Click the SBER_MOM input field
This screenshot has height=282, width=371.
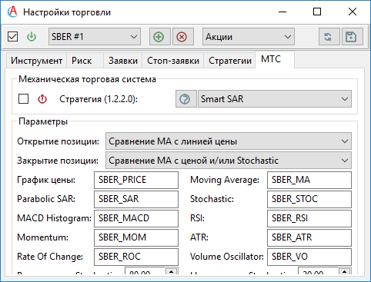click(136, 237)
